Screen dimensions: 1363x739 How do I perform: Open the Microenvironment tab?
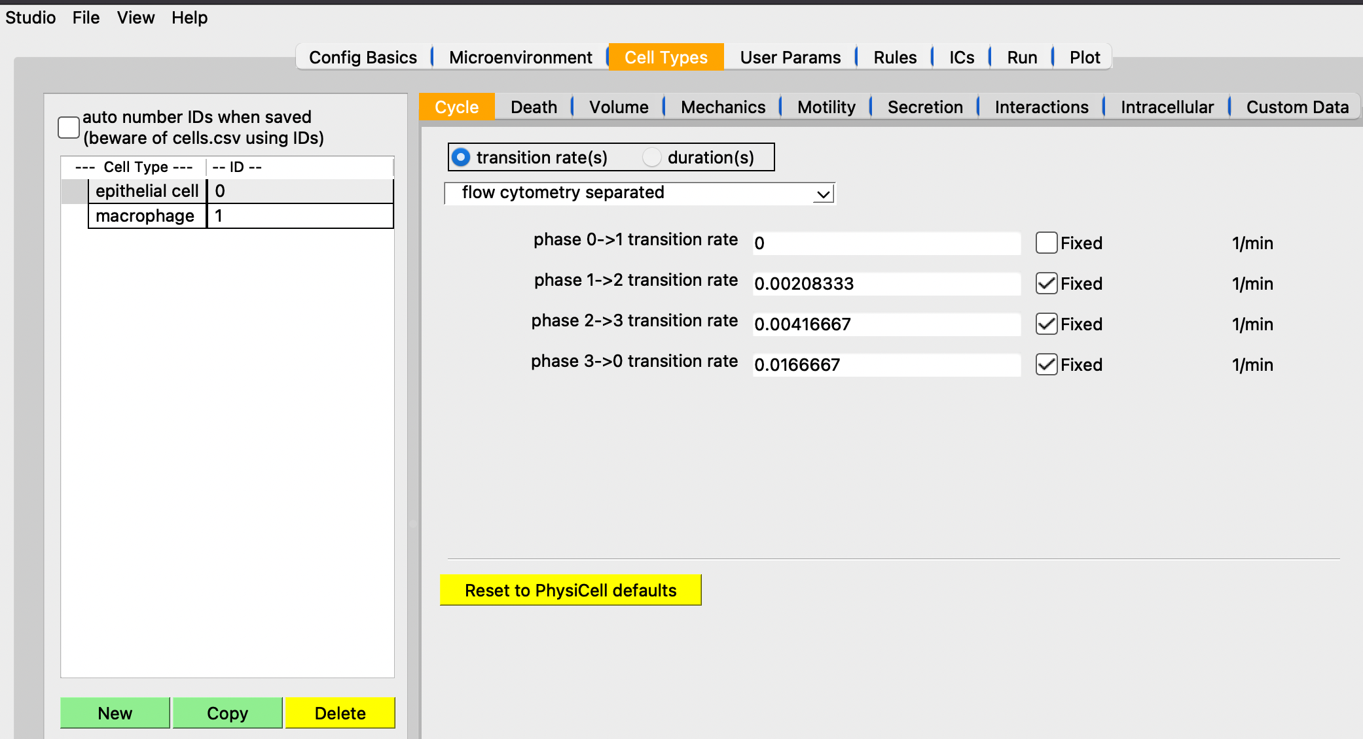[x=520, y=58]
